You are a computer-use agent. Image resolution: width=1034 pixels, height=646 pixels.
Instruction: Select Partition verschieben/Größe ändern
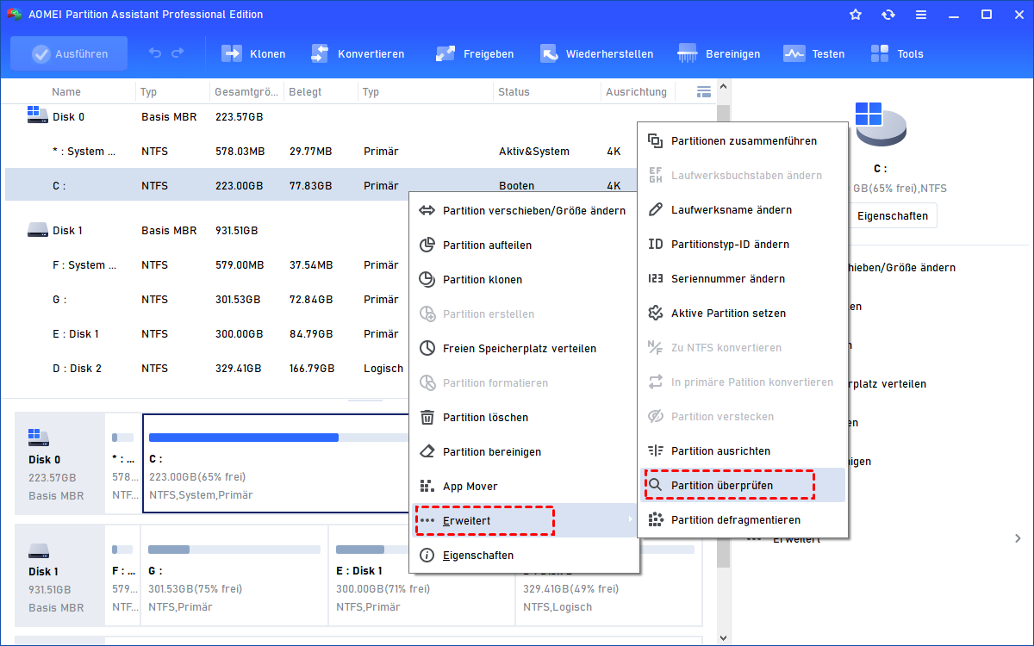[x=525, y=210]
